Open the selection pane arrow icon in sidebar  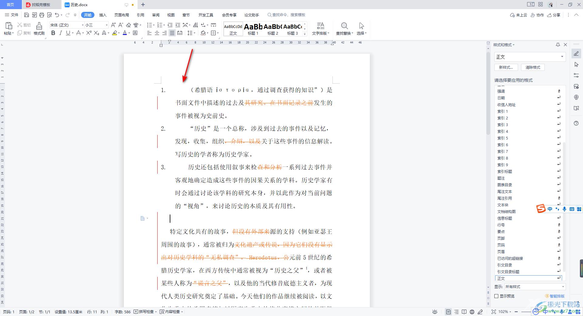coord(576,64)
